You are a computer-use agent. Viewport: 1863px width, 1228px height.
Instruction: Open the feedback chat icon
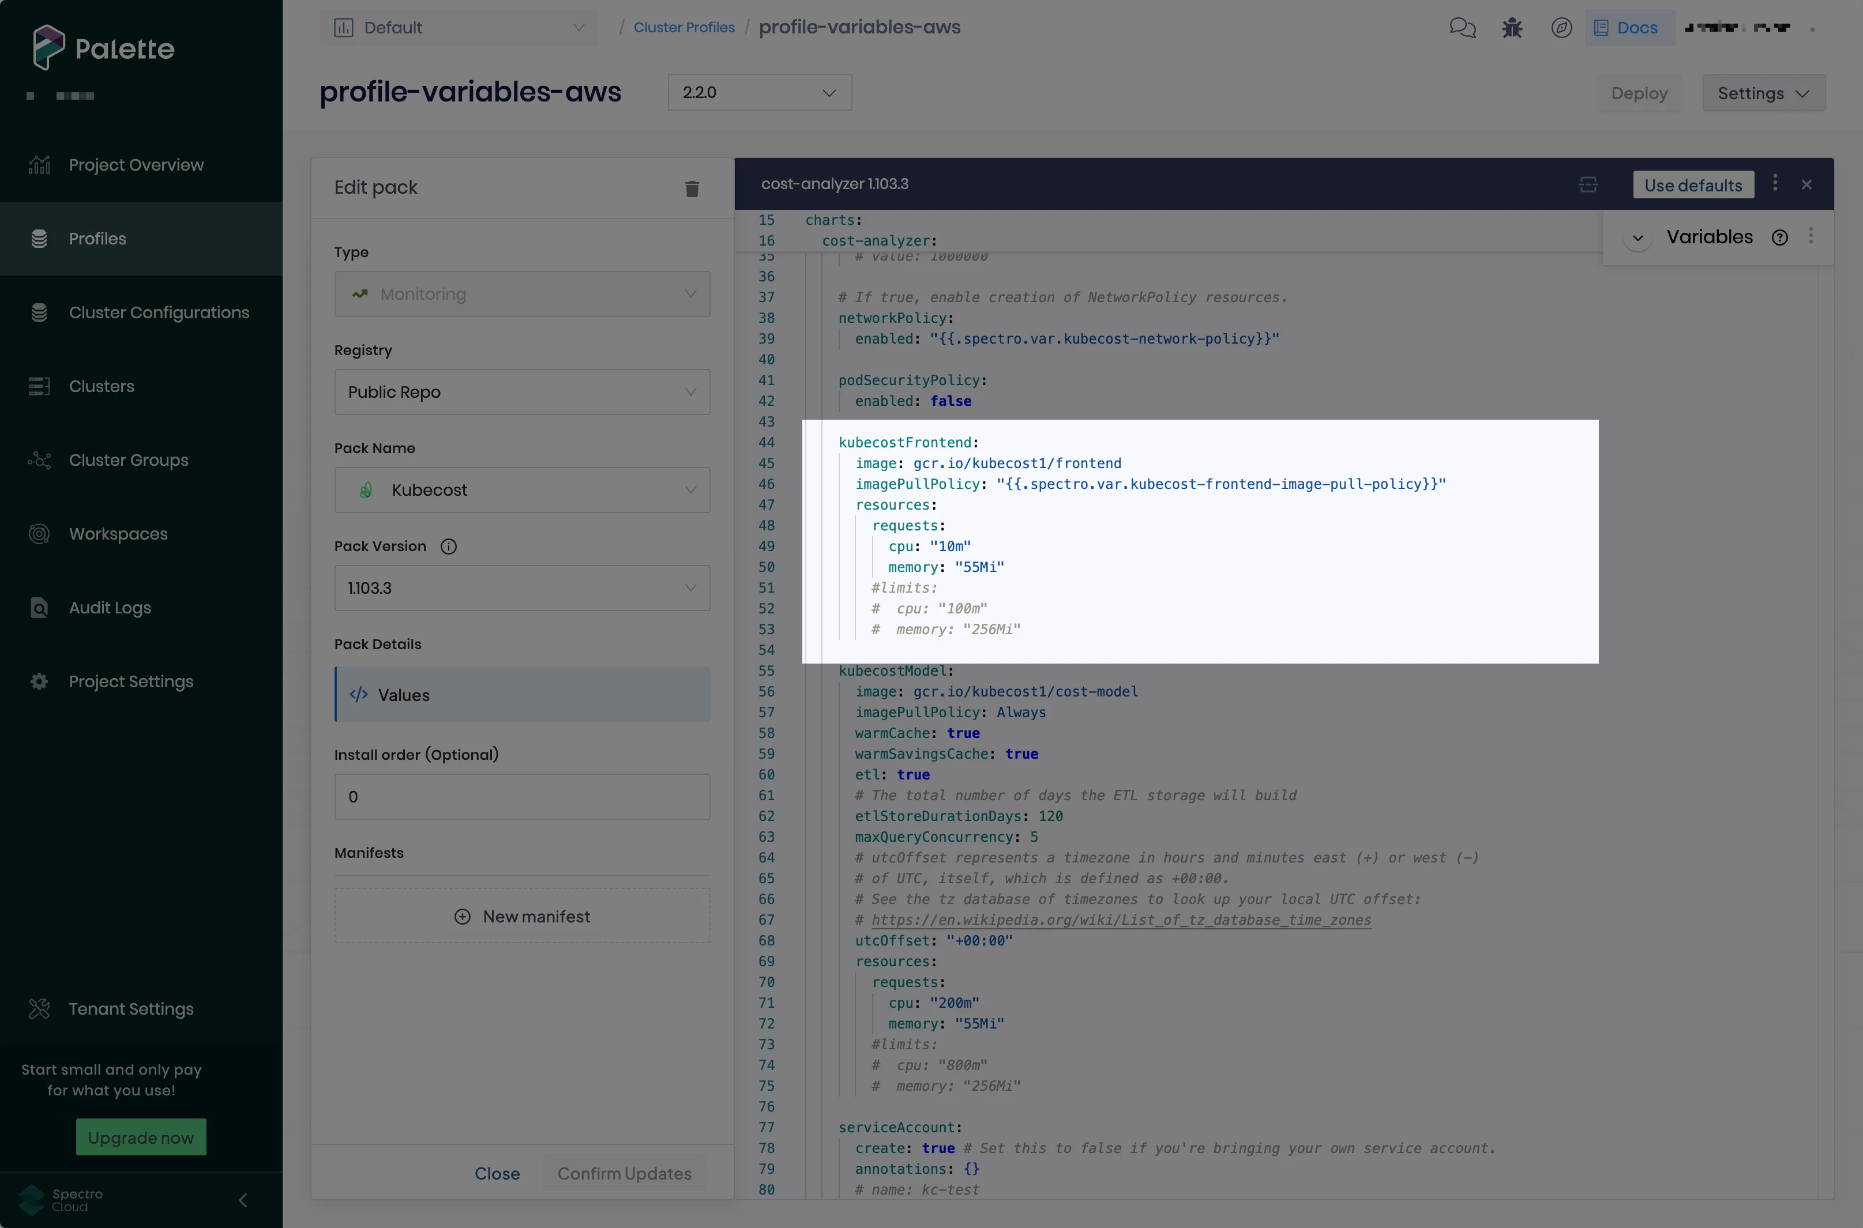coord(1463,28)
